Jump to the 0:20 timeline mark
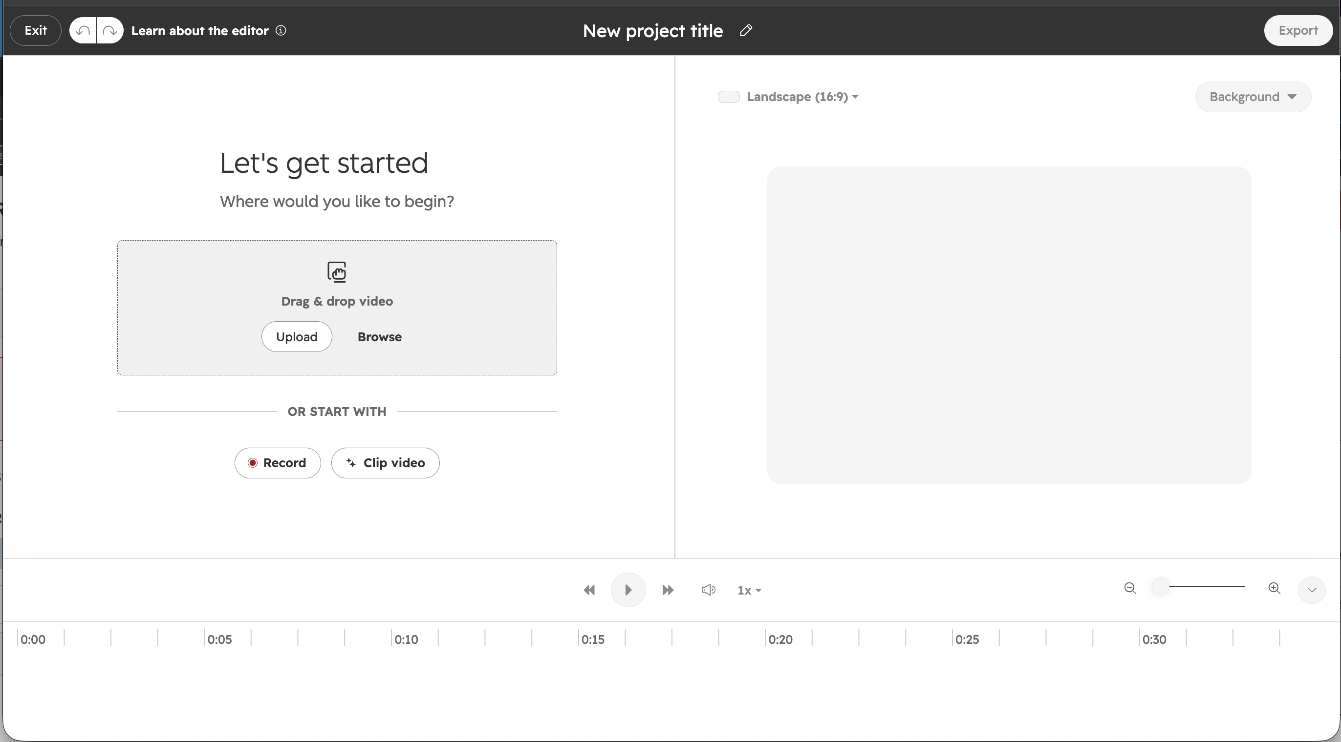The height and width of the screenshot is (742, 1341). pos(780,639)
